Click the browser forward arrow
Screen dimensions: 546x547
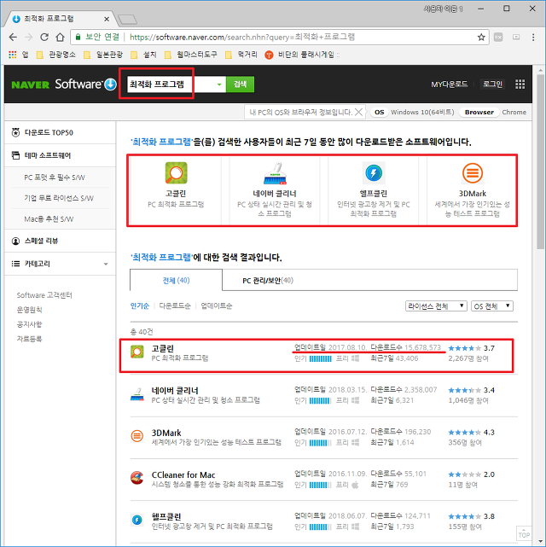[29, 37]
